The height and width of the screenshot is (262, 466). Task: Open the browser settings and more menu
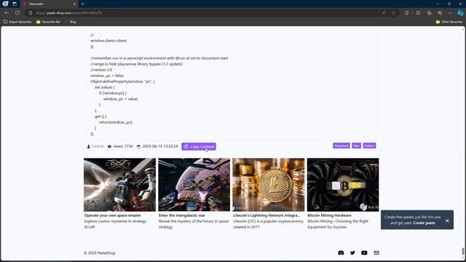(450, 13)
